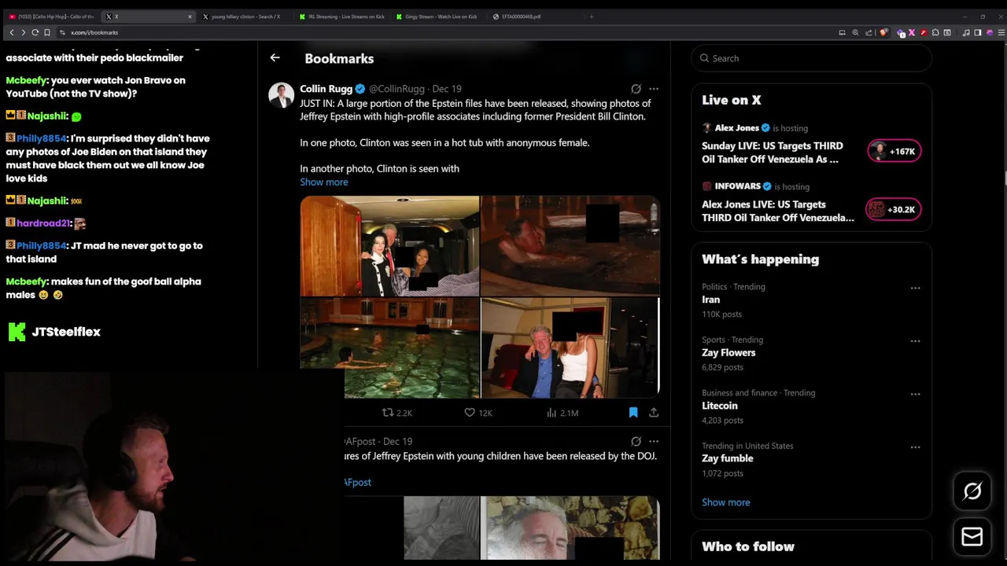
Task: Close the active X tab
Action: click(x=190, y=17)
